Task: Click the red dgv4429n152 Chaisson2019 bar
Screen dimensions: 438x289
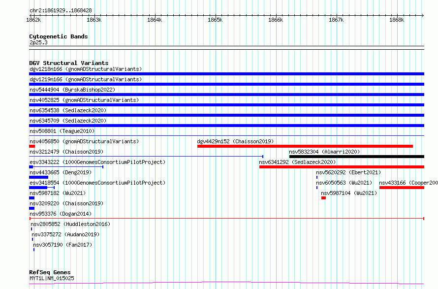Action: coord(305,146)
